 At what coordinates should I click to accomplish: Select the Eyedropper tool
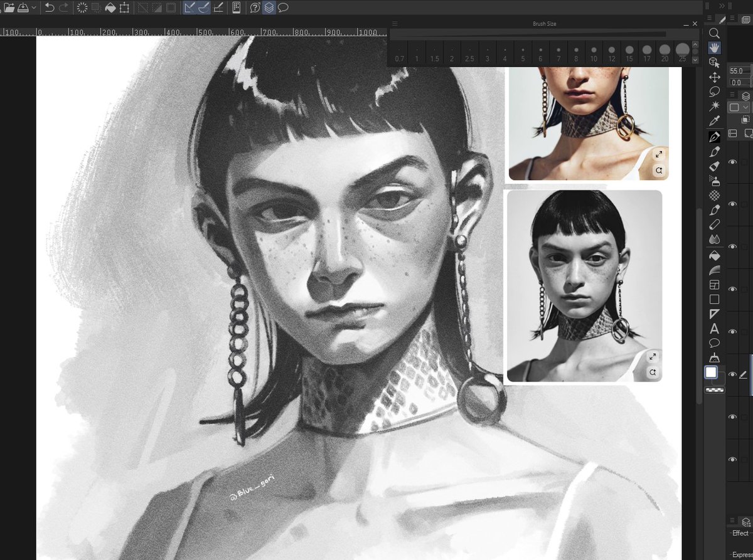[714, 121]
